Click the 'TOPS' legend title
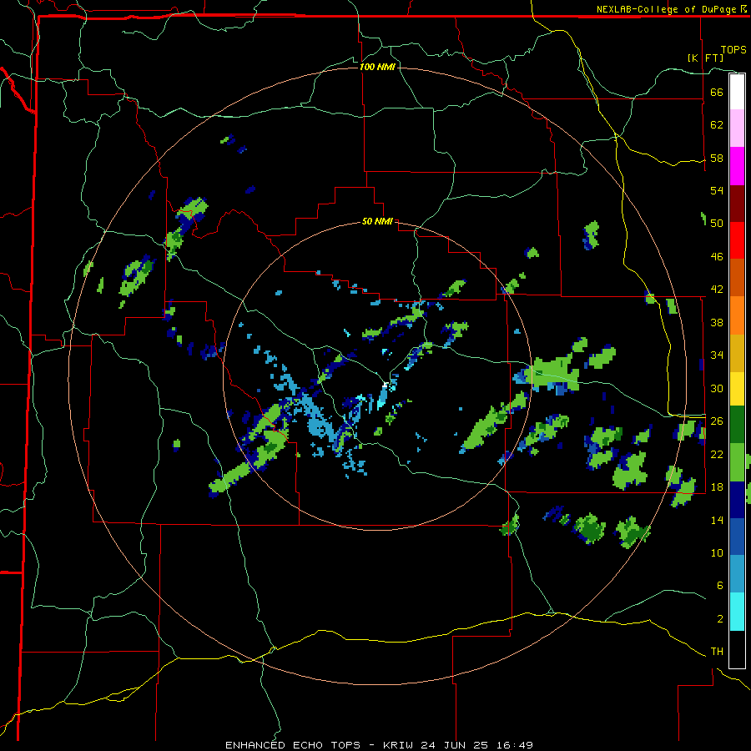751x751 pixels. point(733,50)
